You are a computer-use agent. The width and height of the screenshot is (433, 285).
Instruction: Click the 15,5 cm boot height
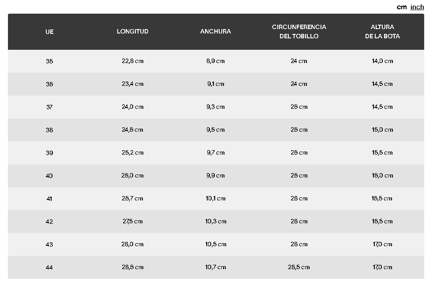(x=382, y=152)
